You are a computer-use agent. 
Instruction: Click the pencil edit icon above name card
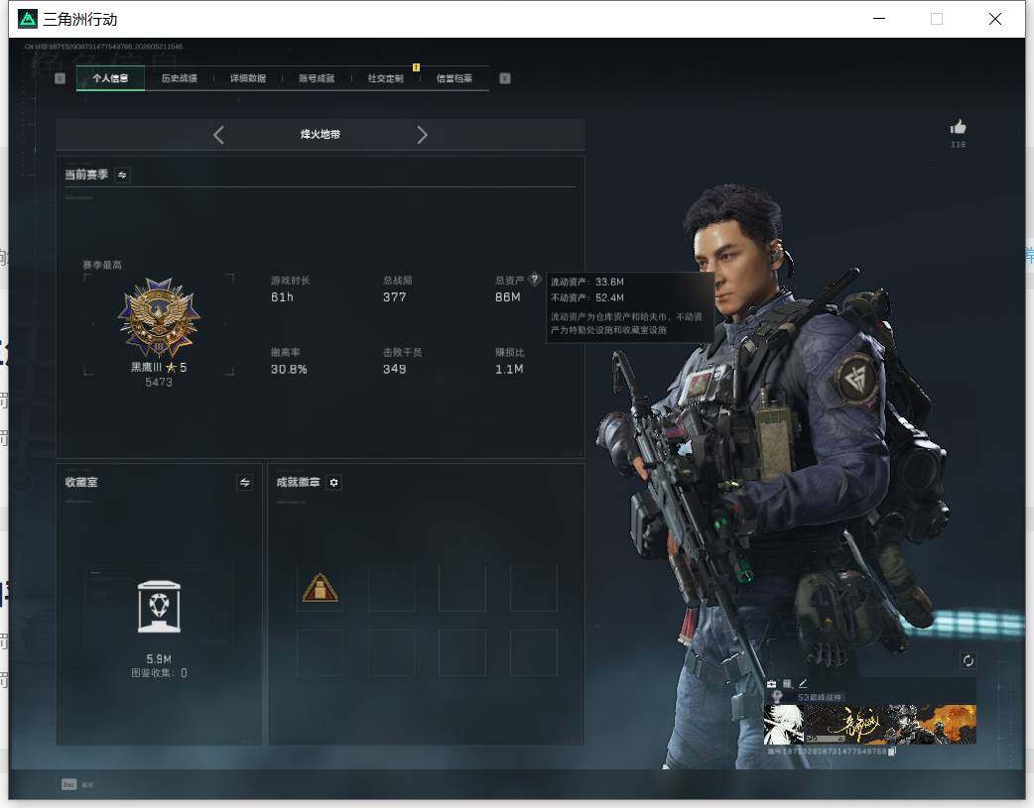[803, 684]
